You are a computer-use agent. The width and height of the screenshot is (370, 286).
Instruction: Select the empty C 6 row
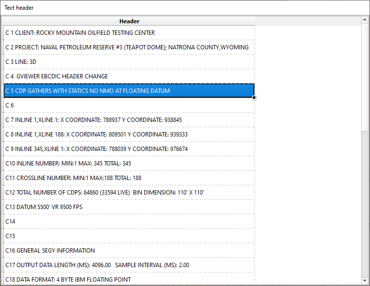pos(129,105)
